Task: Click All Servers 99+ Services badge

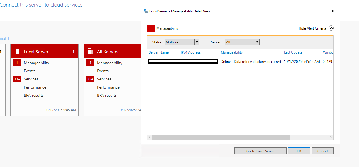Action: click(x=90, y=79)
